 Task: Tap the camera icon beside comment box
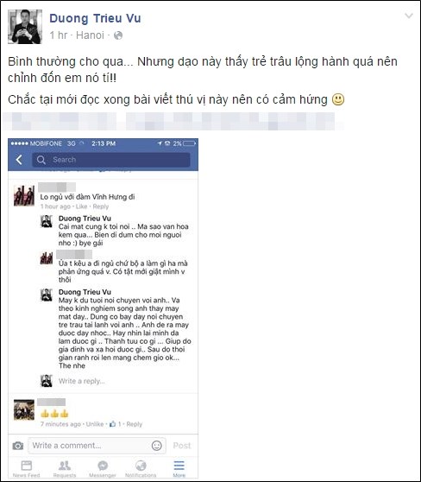tap(18, 446)
